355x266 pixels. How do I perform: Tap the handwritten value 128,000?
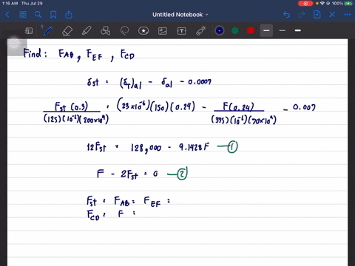[x=146, y=149]
